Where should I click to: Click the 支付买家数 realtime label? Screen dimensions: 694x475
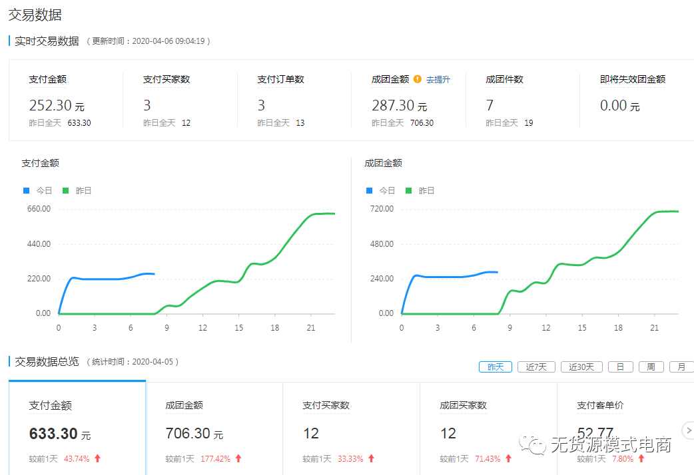pyautogui.click(x=167, y=80)
